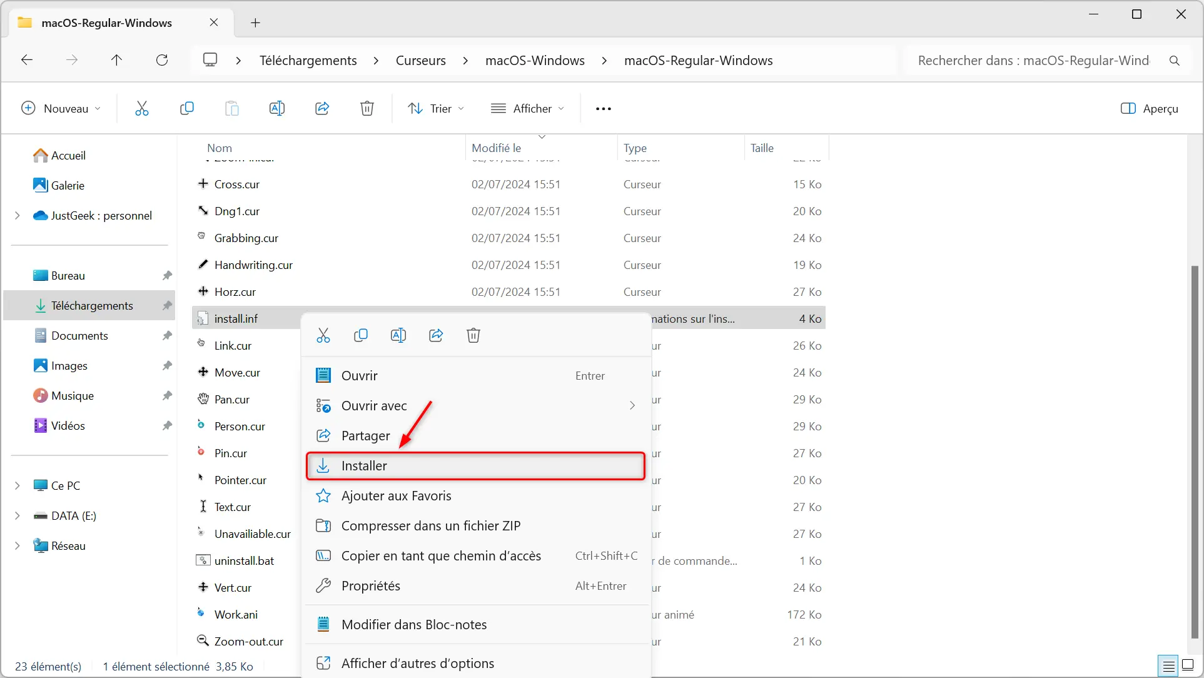Expand Réseau tree node
This screenshot has height=678, width=1204.
18,546
